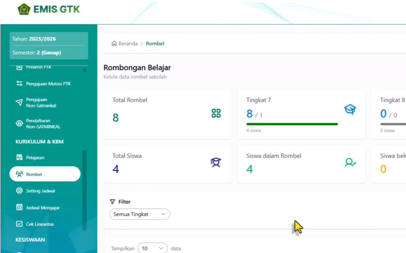
Task: Click the Pengajuan Non-Satminkal send icon
Action: pos(18,102)
